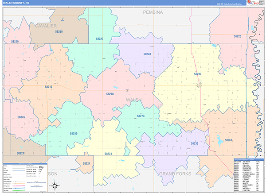Click the CAVALIER county label
The height and width of the screenshot is (193, 266).
click(x=46, y=26)
